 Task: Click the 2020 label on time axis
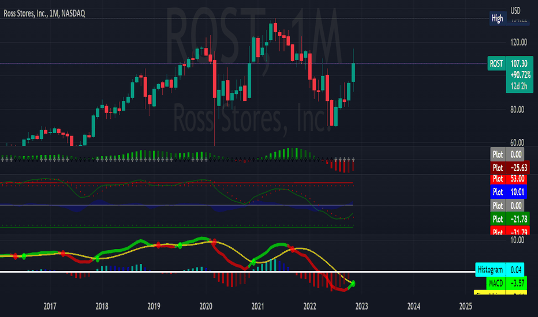point(206,306)
